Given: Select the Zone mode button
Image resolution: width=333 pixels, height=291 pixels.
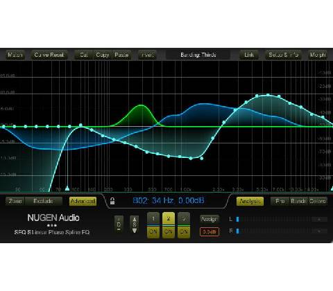Looking at the screenshot, I should point(15,201).
